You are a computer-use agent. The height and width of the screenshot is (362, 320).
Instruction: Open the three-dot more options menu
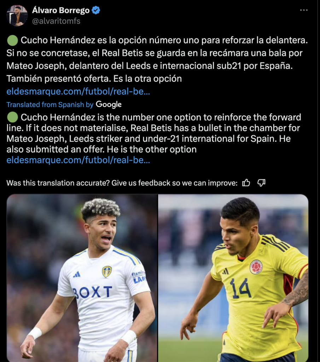pos(304,10)
